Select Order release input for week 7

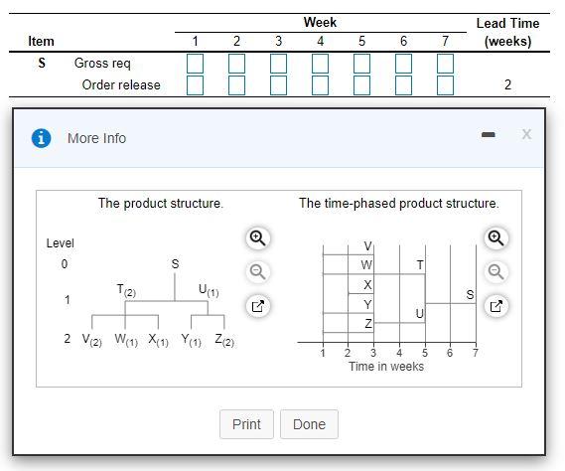445,85
